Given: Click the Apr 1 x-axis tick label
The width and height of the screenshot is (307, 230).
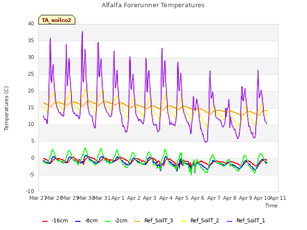Looking at the screenshot, I should tap(118, 198).
